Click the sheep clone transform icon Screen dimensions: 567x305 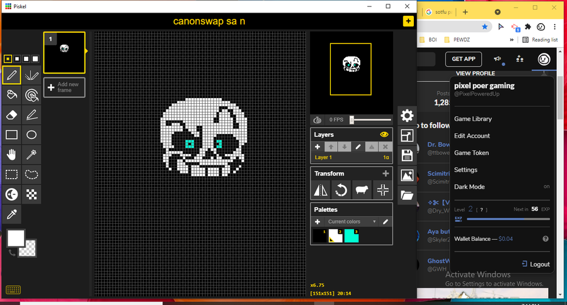(362, 190)
